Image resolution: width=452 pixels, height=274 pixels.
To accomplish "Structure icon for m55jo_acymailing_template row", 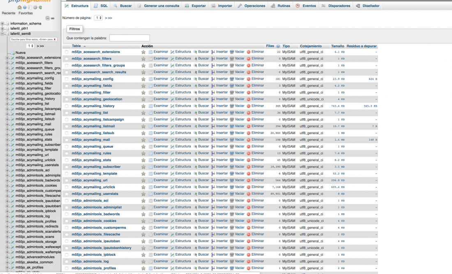I will (172, 174).
